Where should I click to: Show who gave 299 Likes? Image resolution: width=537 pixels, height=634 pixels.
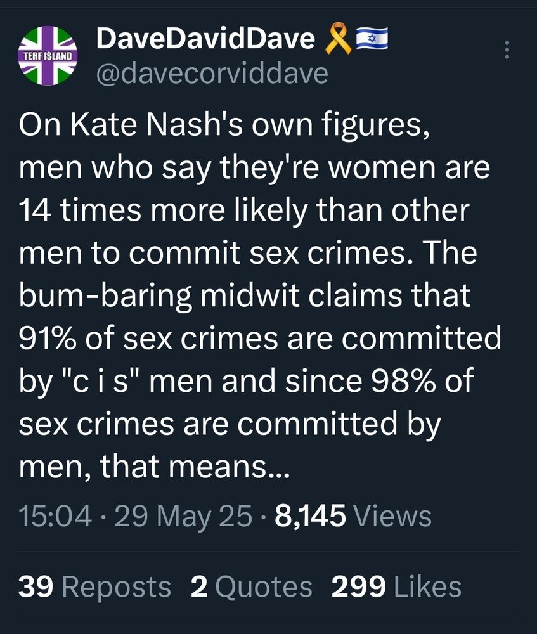pos(396,586)
